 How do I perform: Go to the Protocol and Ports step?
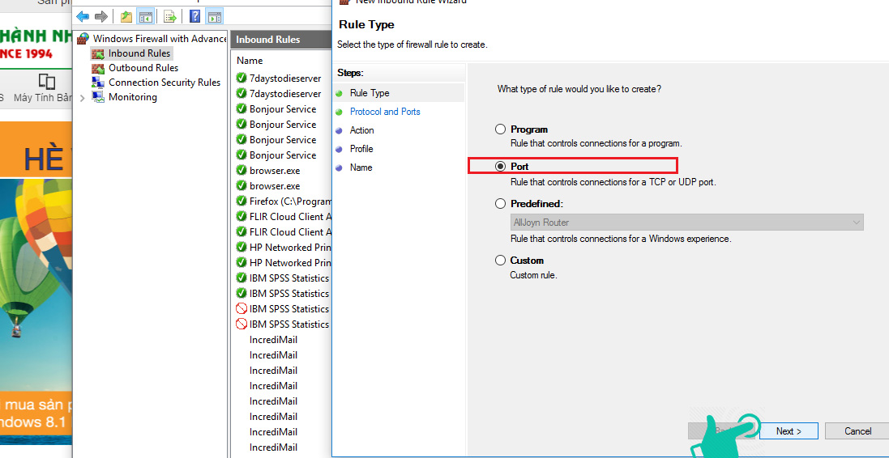(385, 112)
